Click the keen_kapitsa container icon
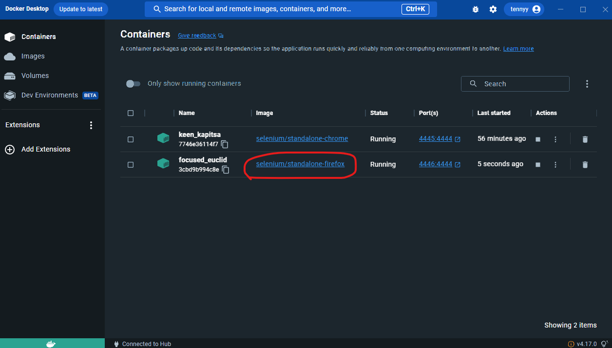This screenshot has height=348, width=612. [163, 138]
